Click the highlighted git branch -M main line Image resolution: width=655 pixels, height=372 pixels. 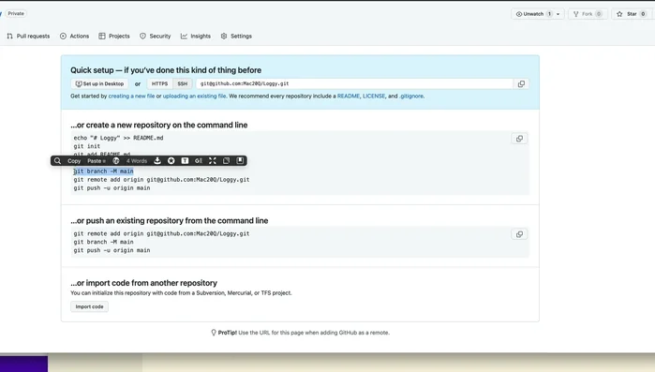[104, 171]
